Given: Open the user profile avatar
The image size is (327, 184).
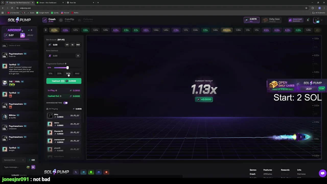Looking at the screenshot, I should pos(316,20).
